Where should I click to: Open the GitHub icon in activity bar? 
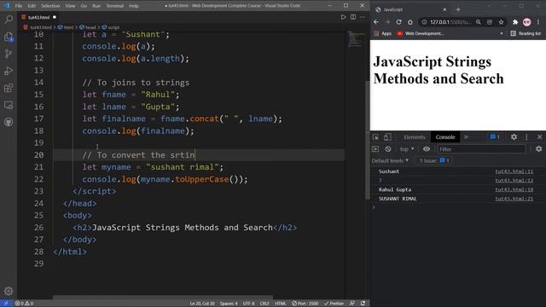pyautogui.click(x=9, y=122)
